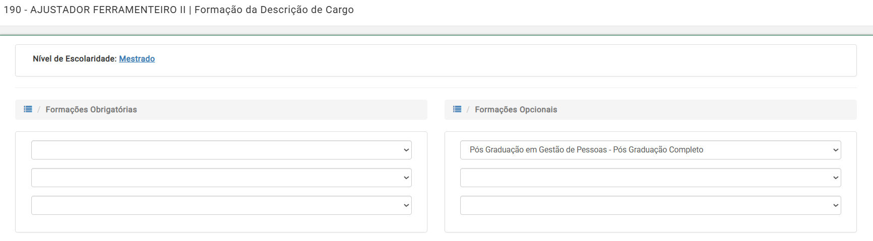Image resolution: width=873 pixels, height=241 pixels.
Task: Open the second Formações Obrigatórias dropdown
Action: (221, 178)
